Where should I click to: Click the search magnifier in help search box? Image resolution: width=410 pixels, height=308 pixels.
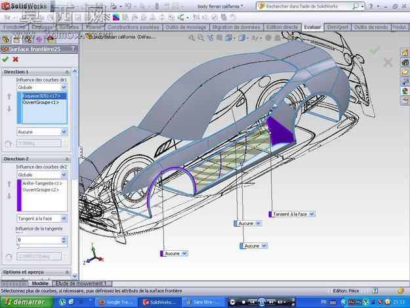pos(356,7)
